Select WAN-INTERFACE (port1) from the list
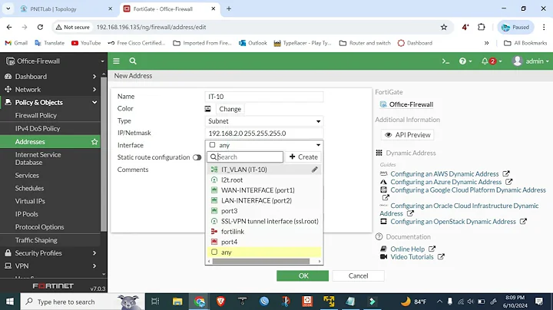The width and height of the screenshot is (553, 310). point(263,190)
